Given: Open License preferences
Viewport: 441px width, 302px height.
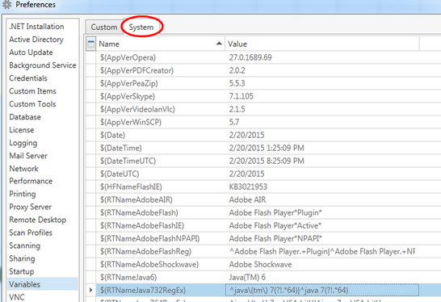Looking at the screenshot, I should (22, 130).
